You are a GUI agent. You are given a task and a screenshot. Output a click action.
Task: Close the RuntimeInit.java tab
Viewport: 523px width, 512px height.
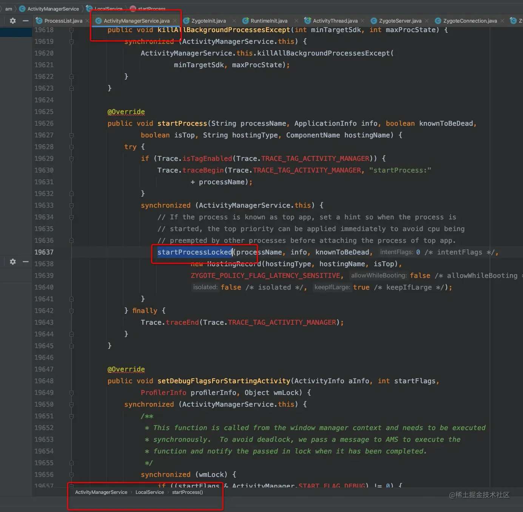point(296,21)
